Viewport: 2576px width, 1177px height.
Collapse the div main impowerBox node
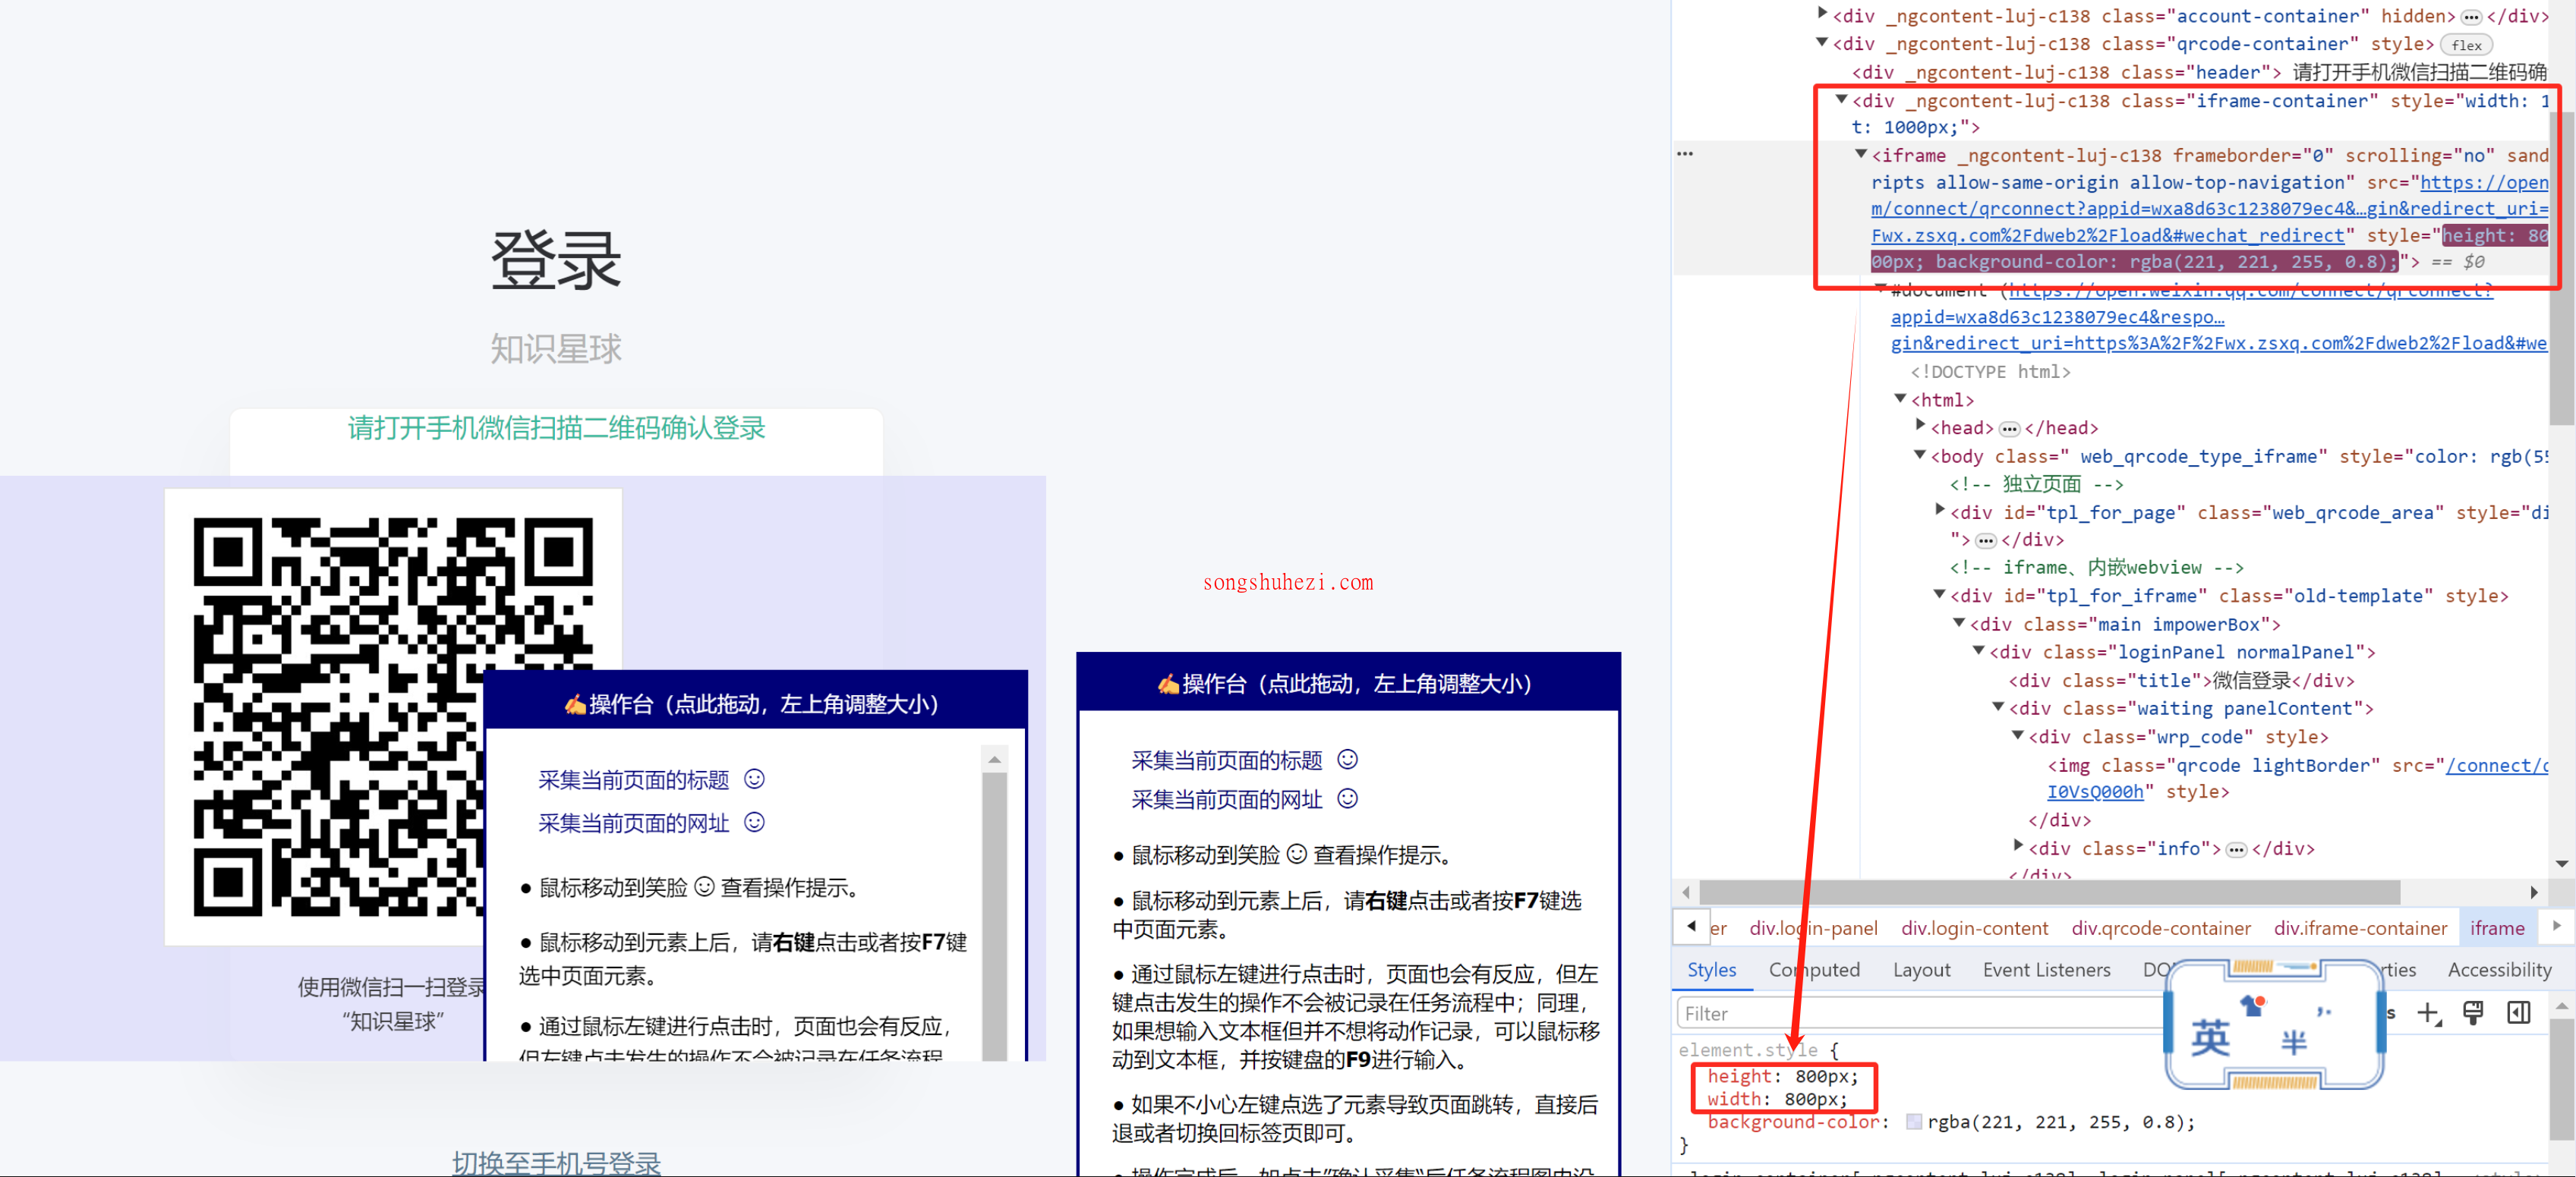(x=1959, y=622)
